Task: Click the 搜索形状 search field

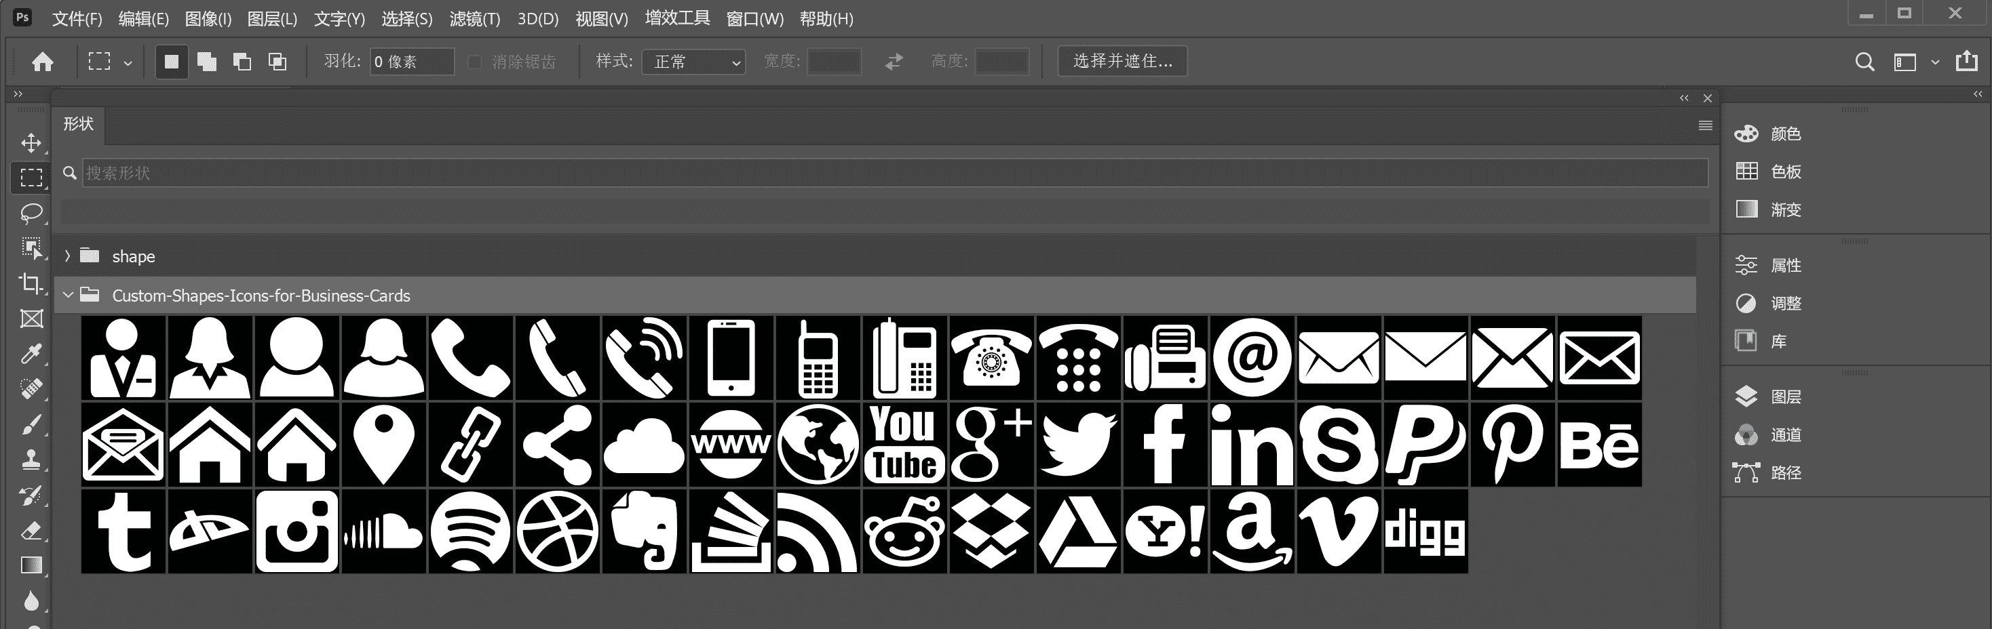Action: pyautogui.click(x=894, y=173)
